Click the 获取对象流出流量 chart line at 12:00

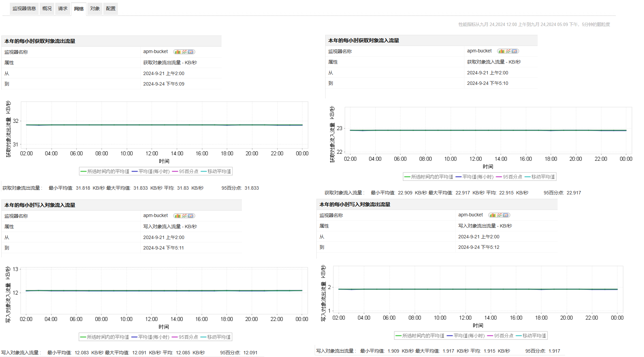pyautogui.click(x=152, y=125)
